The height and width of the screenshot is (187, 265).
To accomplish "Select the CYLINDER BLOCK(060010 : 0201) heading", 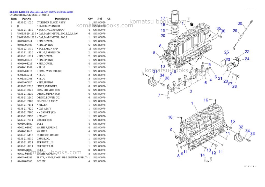I will [29, 15].
